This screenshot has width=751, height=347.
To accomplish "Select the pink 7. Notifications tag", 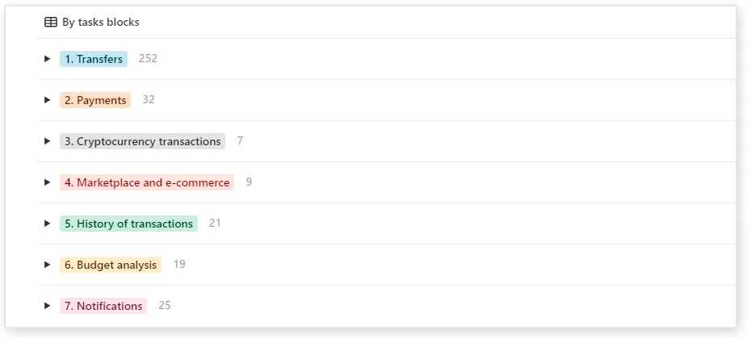I will coord(103,306).
